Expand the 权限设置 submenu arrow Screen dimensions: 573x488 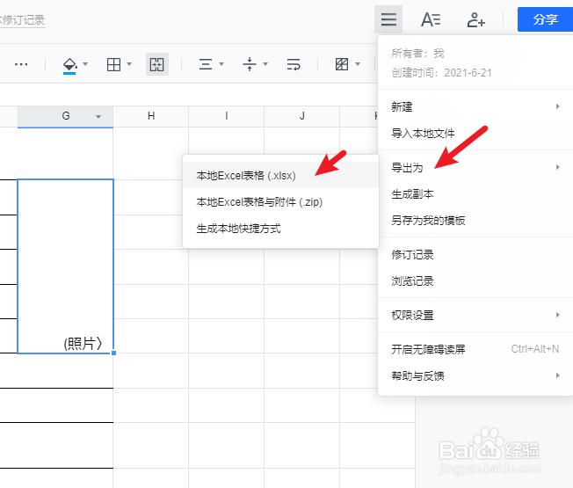558,315
